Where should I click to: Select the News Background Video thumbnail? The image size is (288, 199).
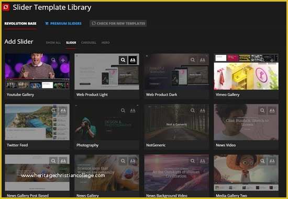[x=176, y=173]
